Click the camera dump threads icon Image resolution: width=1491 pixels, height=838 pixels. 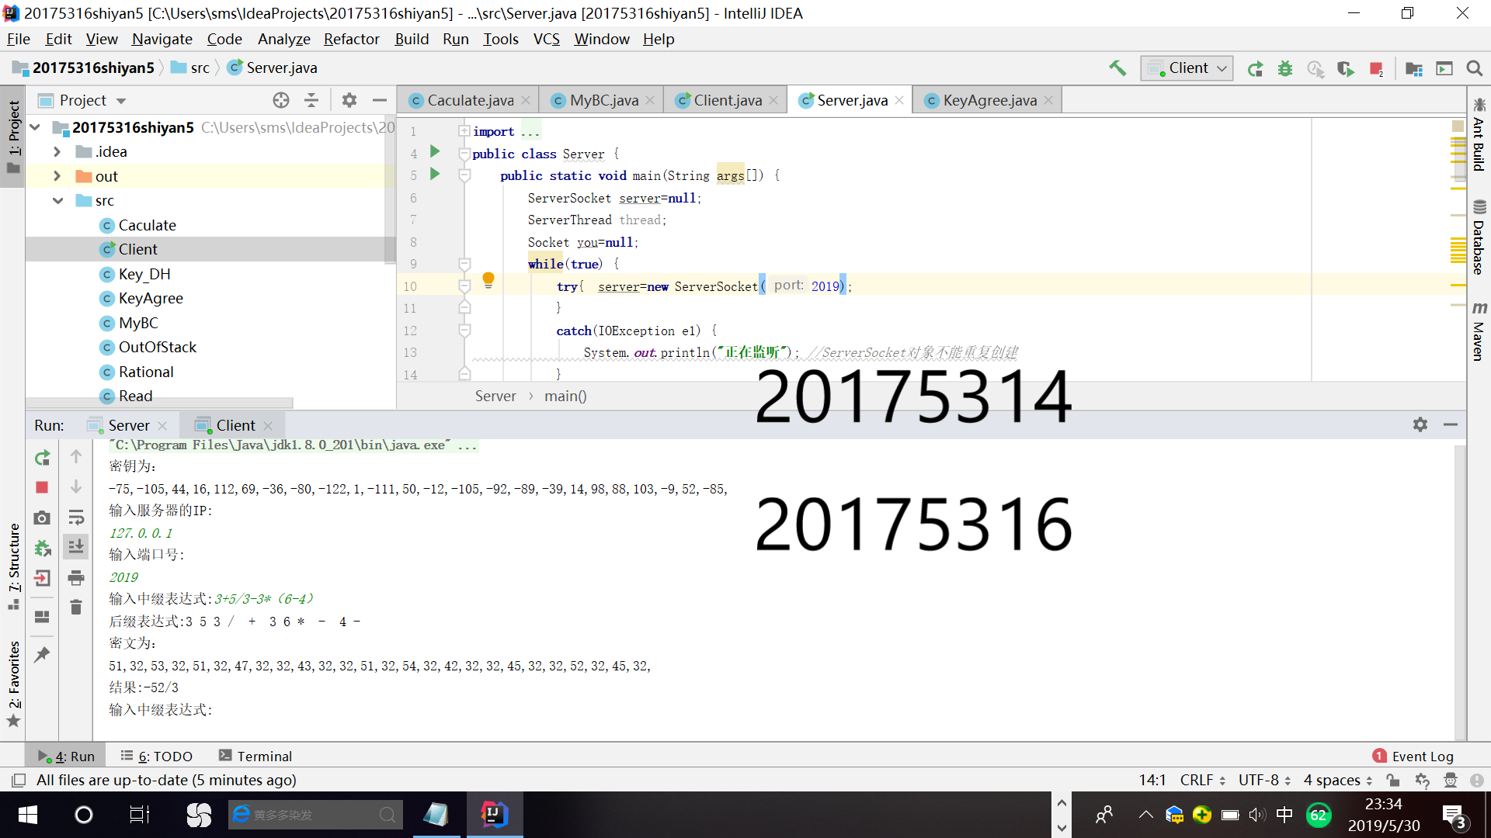click(x=42, y=518)
